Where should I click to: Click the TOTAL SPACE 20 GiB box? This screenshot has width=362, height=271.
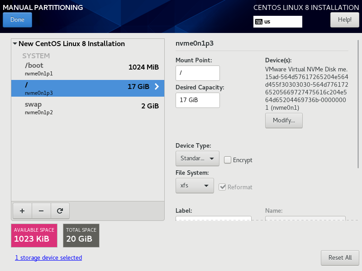[x=81, y=235]
